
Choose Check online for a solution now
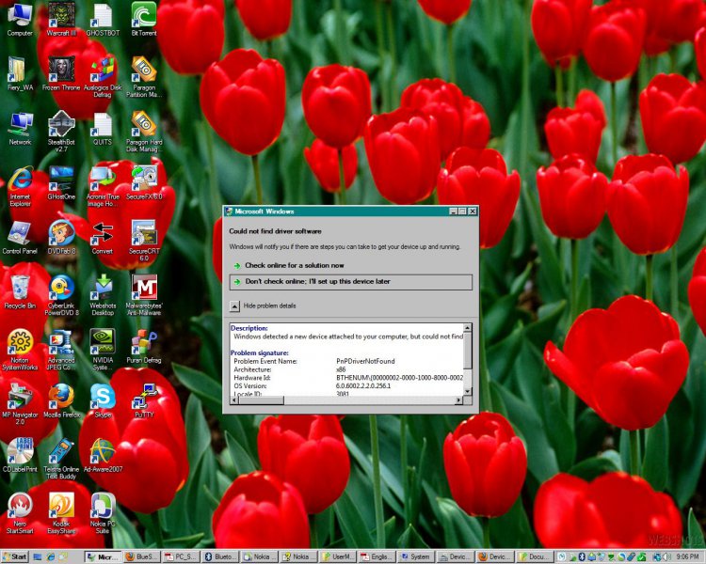pos(294,265)
